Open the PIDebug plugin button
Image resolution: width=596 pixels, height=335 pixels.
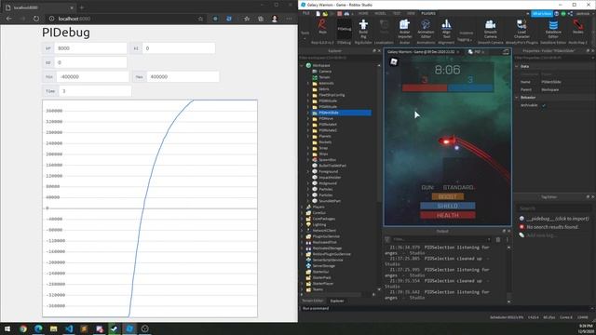click(345, 29)
